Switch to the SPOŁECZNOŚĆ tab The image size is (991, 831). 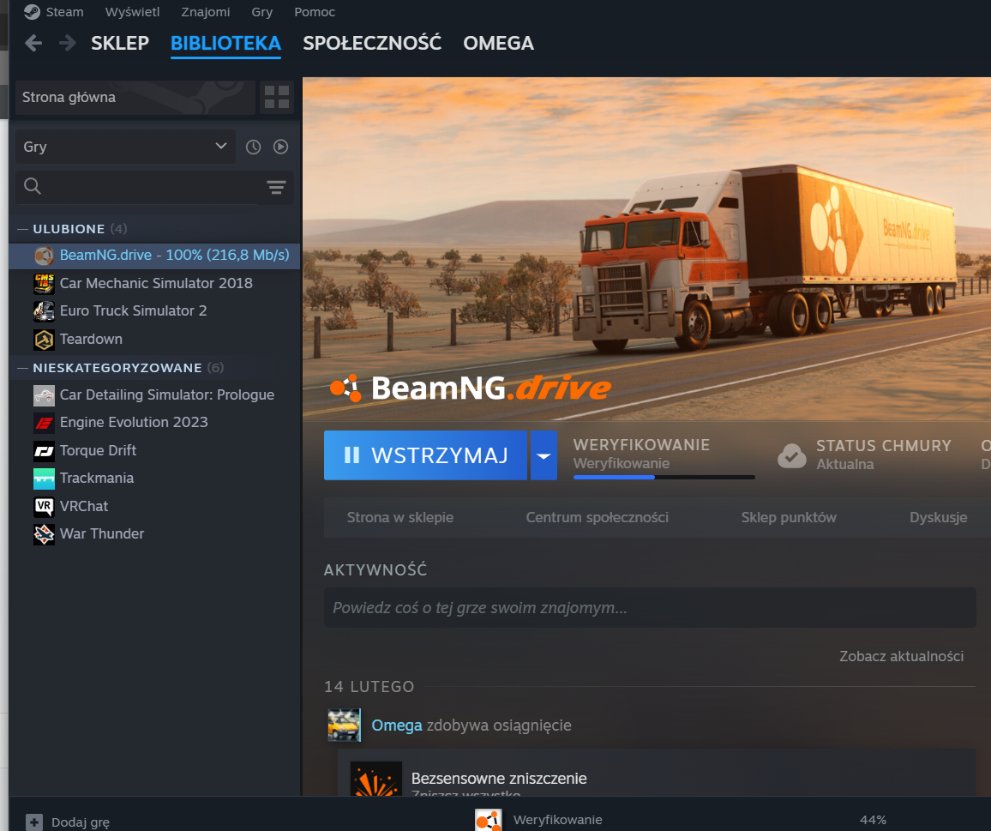click(372, 43)
